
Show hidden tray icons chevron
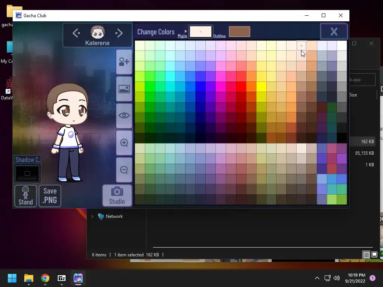point(317,278)
